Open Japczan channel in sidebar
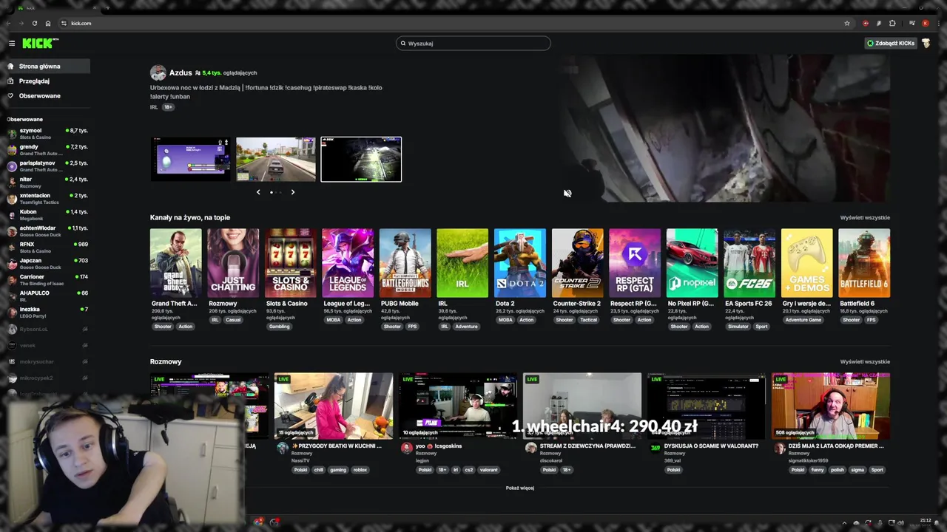 (x=47, y=264)
